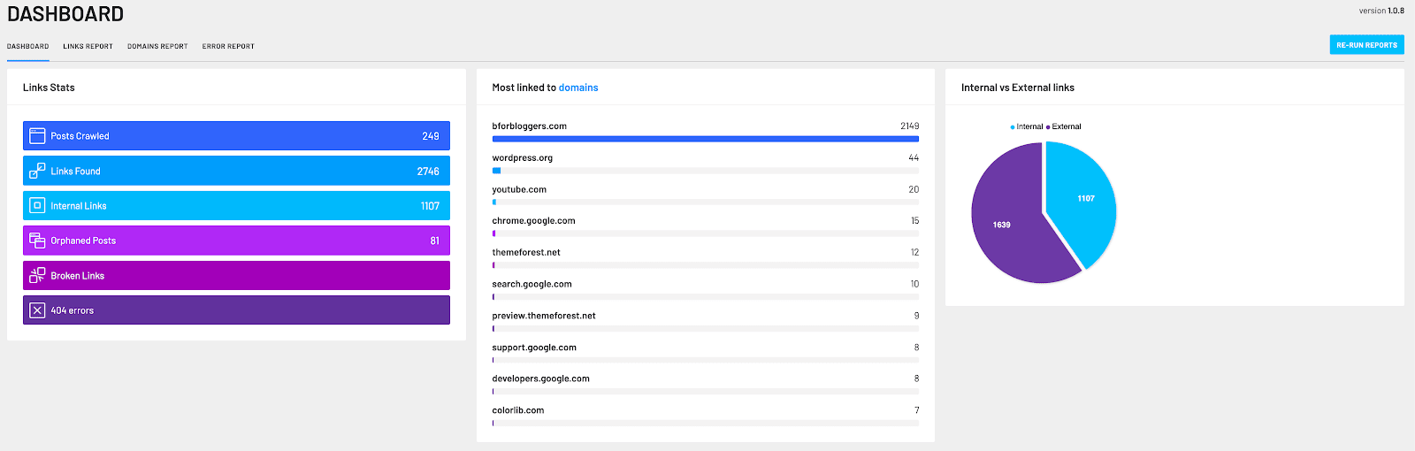Select the youtube.com domain entry

[x=519, y=189]
